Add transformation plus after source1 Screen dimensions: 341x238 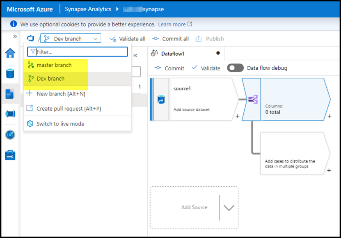[x=238, y=116]
